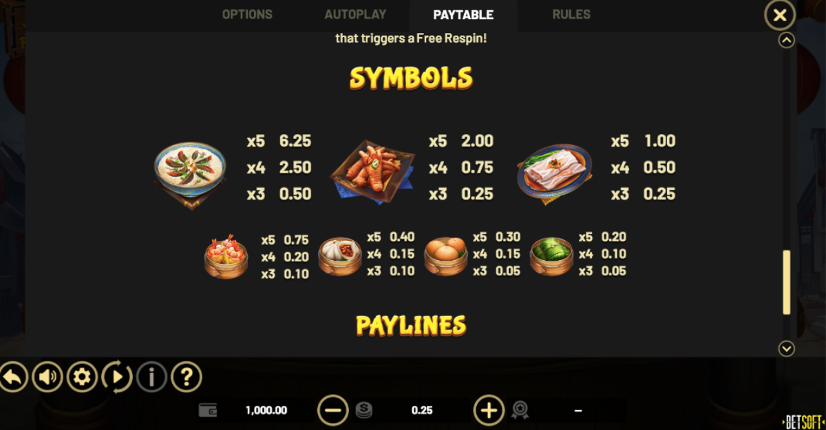Image resolution: width=826 pixels, height=430 pixels.
Task: Open help with question mark icon
Action: point(186,377)
